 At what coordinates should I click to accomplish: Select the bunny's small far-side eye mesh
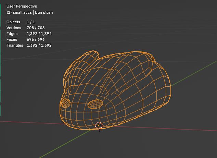pos(66,103)
